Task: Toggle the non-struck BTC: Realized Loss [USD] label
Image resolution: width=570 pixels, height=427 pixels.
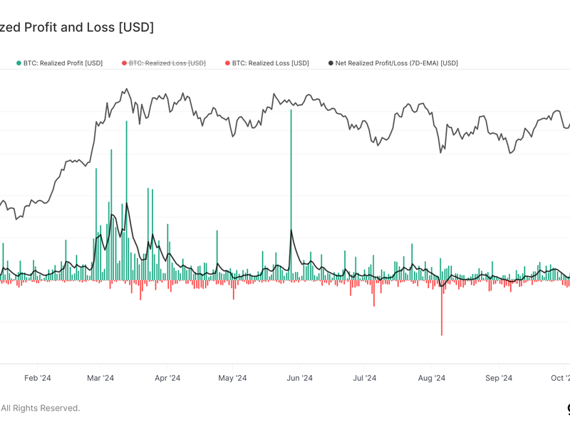Action: [x=271, y=63]
